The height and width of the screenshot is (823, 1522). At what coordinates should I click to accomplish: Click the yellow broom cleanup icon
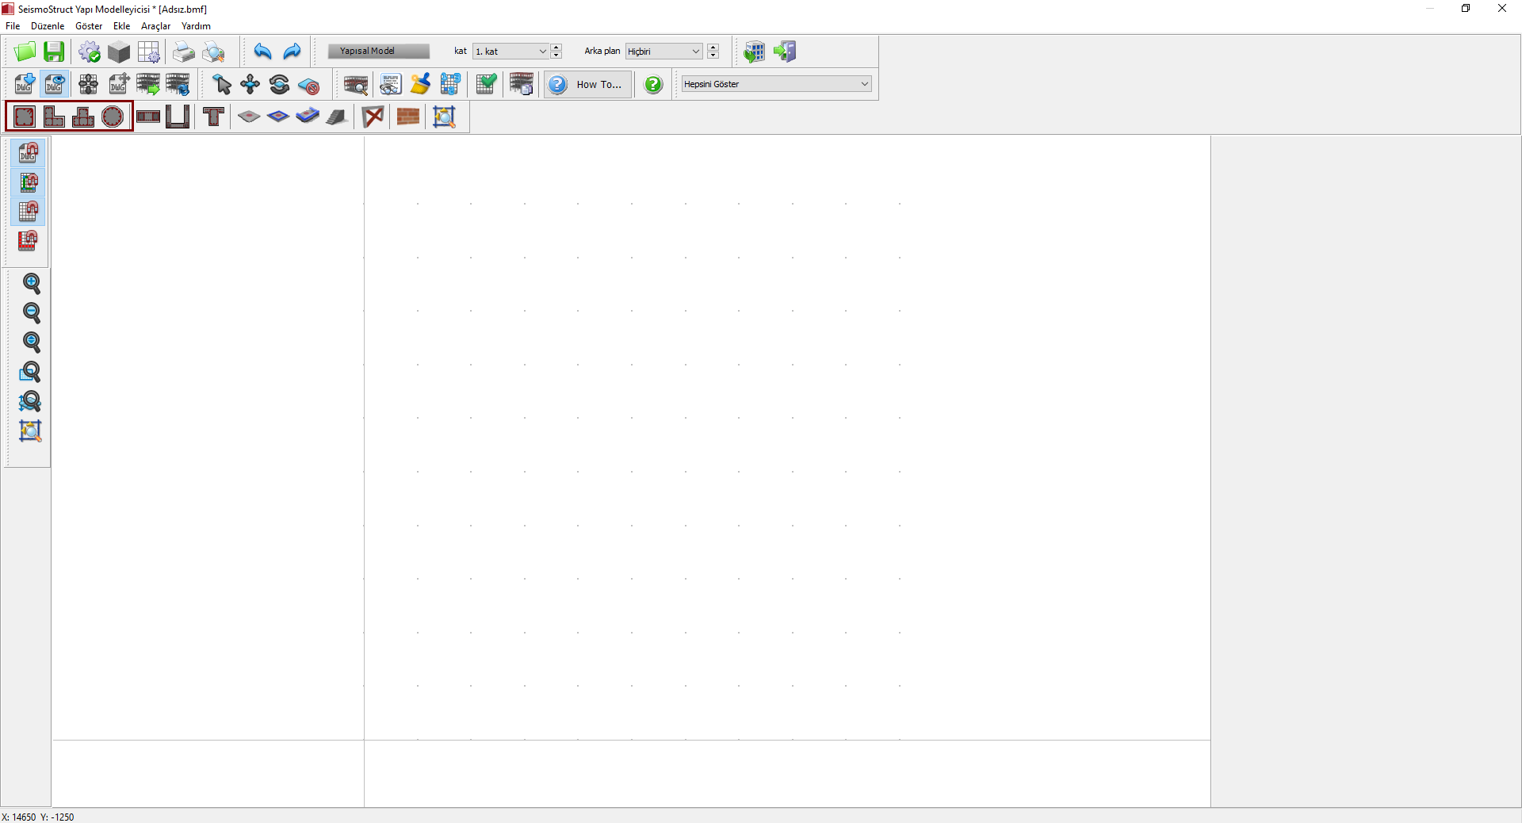pos(420,84)
